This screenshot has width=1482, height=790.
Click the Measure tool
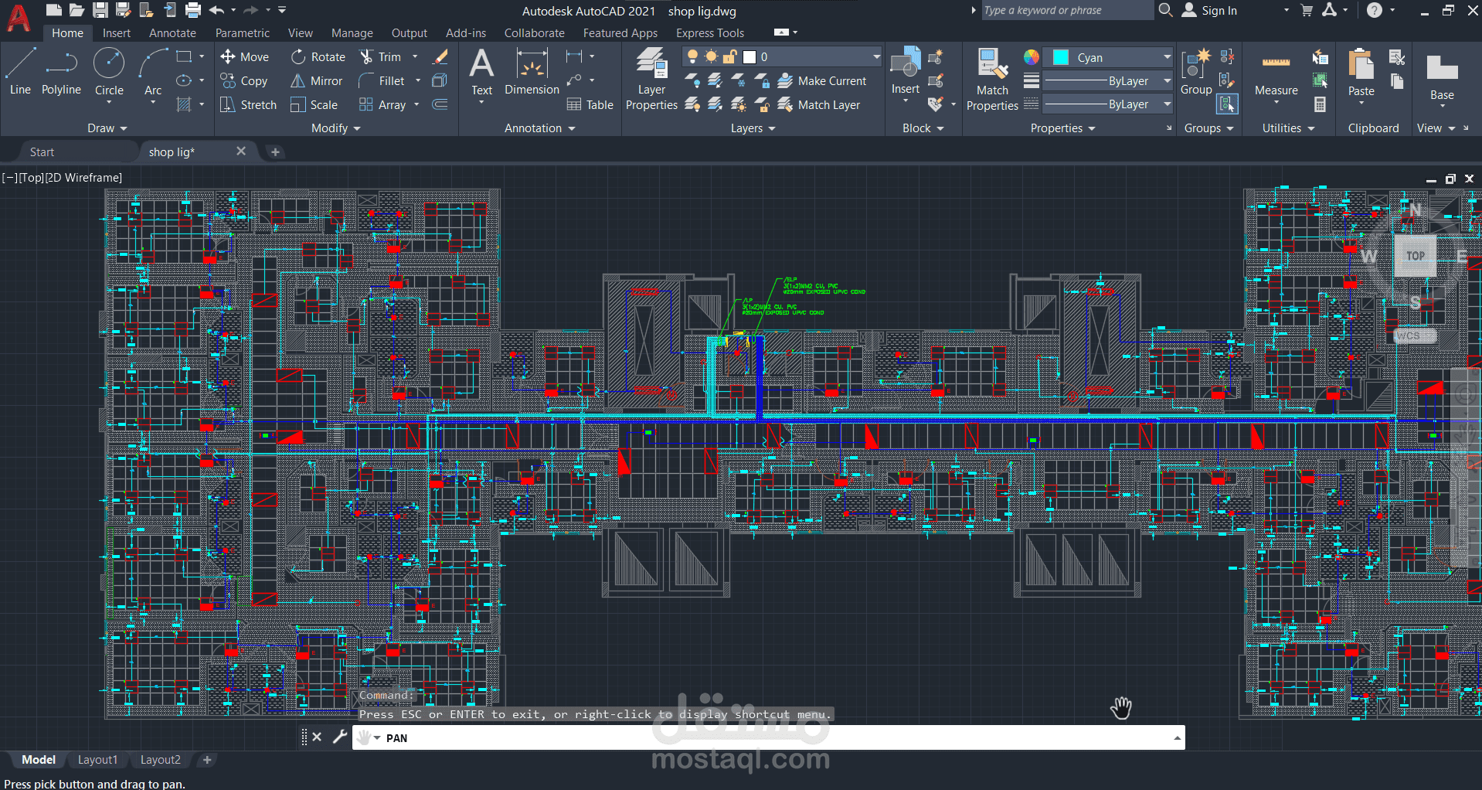1276,74
